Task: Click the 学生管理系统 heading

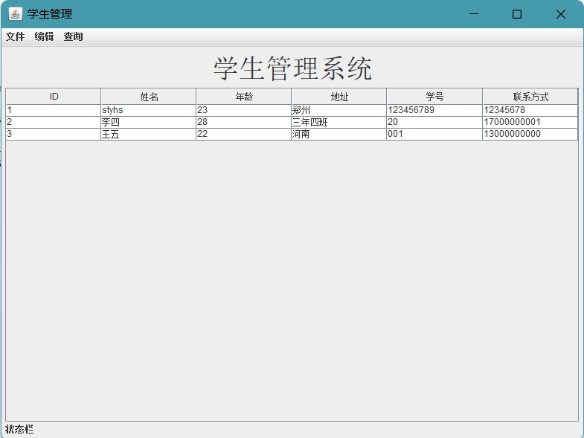Action: 292,68
